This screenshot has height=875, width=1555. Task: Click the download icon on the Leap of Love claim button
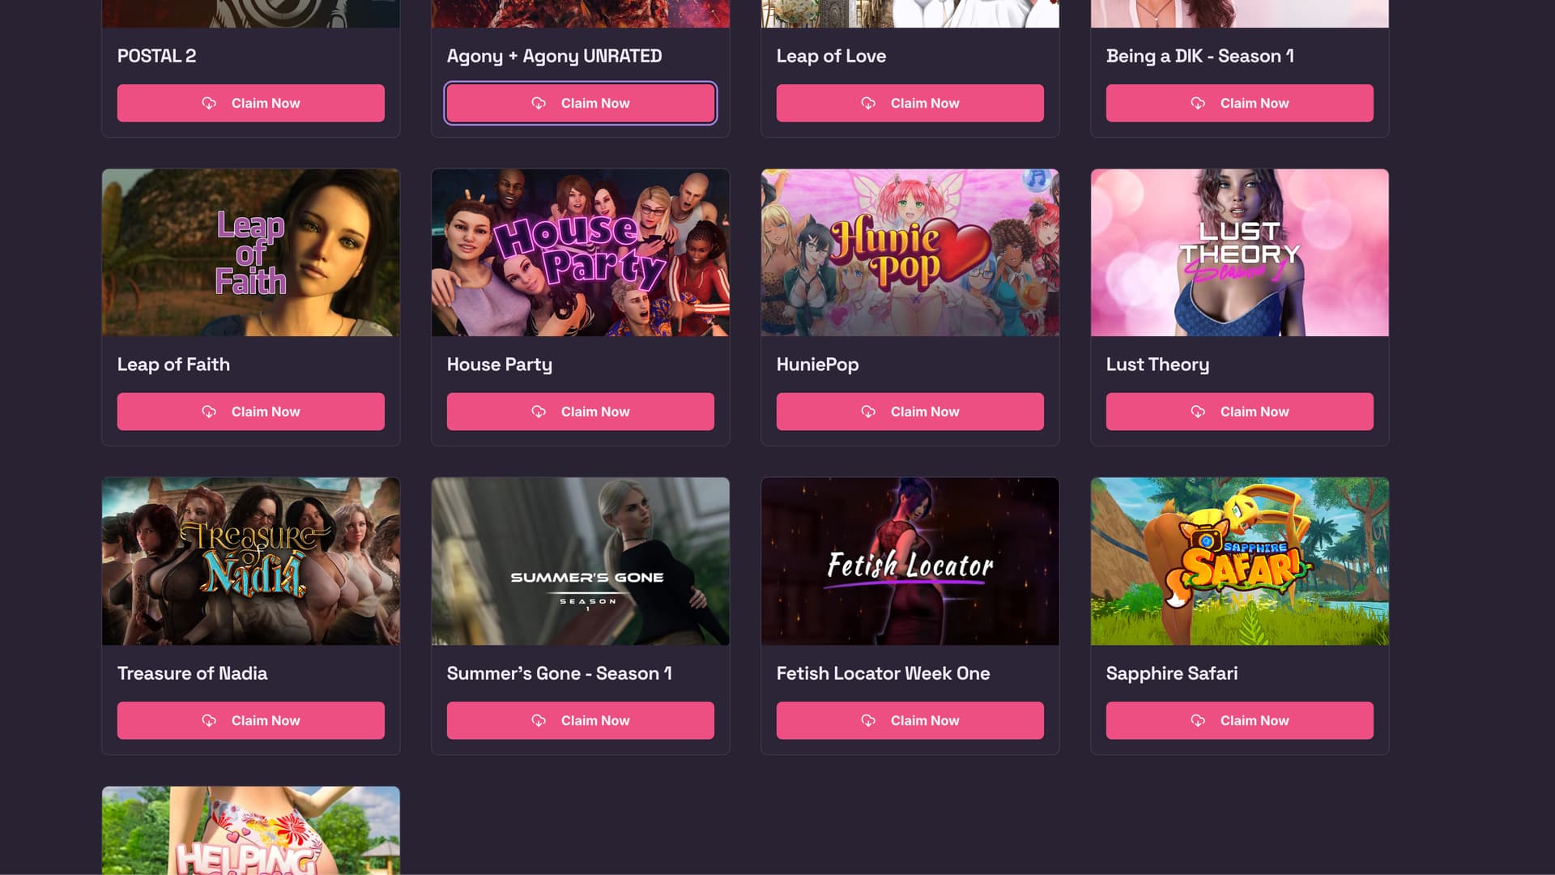tap(868, 103)
